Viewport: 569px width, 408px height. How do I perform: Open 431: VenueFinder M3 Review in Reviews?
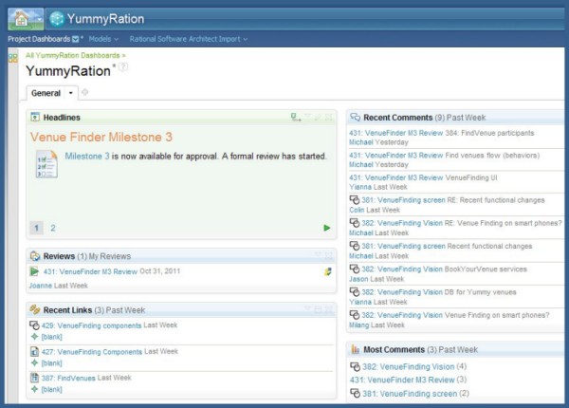click(x=90, y=271)
